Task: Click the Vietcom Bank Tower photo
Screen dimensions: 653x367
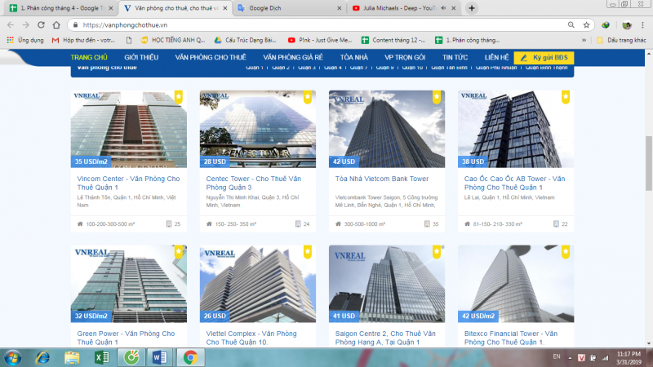Action: (387, 129)
